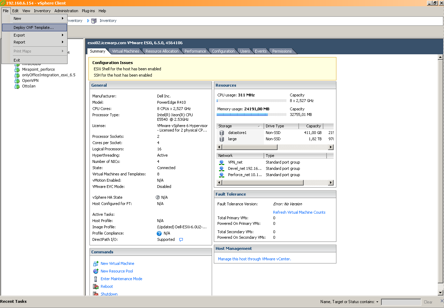The image size is (444, 308).
Task: Switch to the Performance tab
Action: pyautogui.click(x=195, y=51)
